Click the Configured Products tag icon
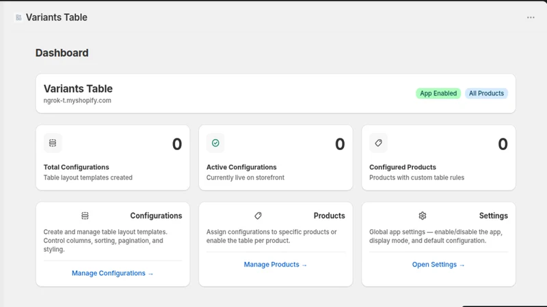 pos(379,143)
